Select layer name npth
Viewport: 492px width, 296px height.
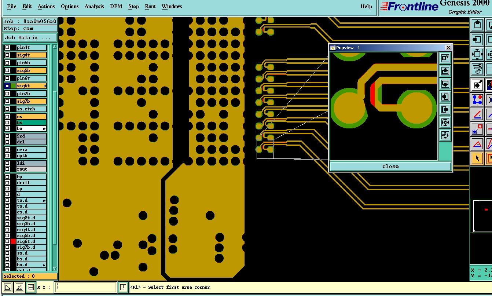[x=32, y=156]
